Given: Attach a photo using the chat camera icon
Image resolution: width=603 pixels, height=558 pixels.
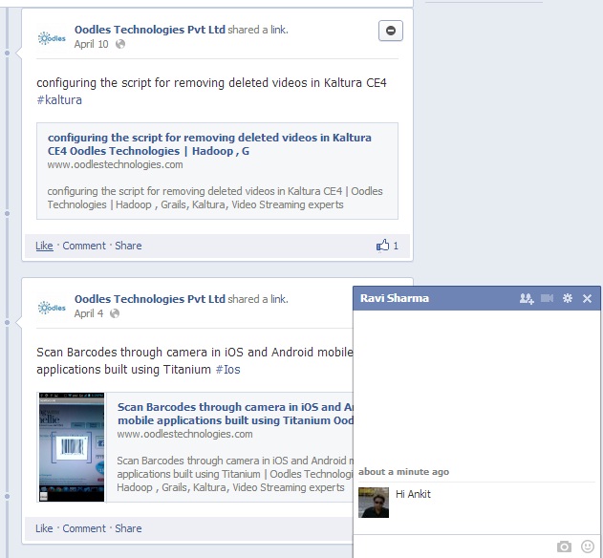Looking at the screenshot, I should point(564,547).
